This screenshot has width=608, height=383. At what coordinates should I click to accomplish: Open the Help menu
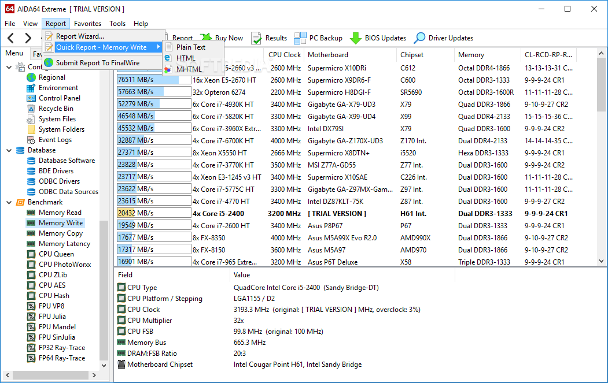pyautogui.click(x=141, y=24)
